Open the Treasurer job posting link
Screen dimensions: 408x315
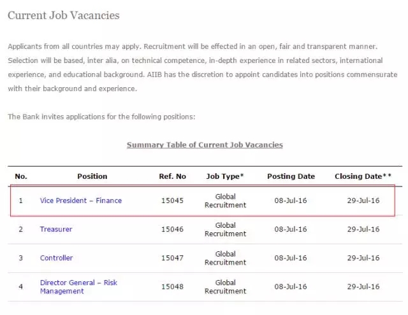(x=56, y=229)
